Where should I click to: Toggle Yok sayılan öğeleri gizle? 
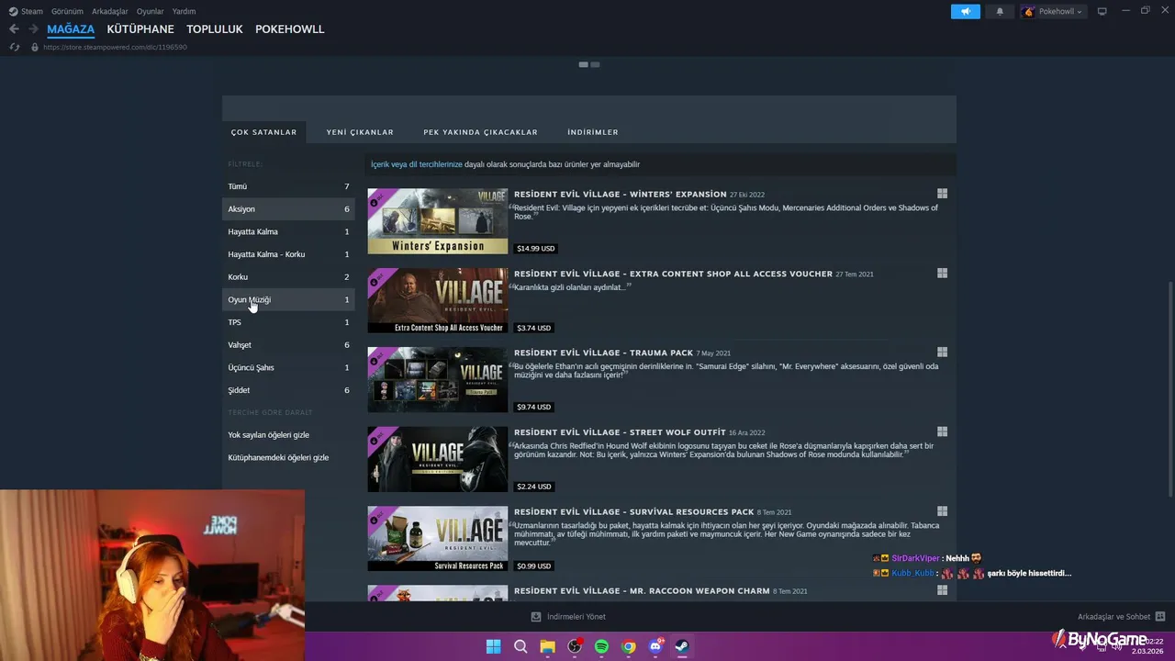(x=269, y=435)
